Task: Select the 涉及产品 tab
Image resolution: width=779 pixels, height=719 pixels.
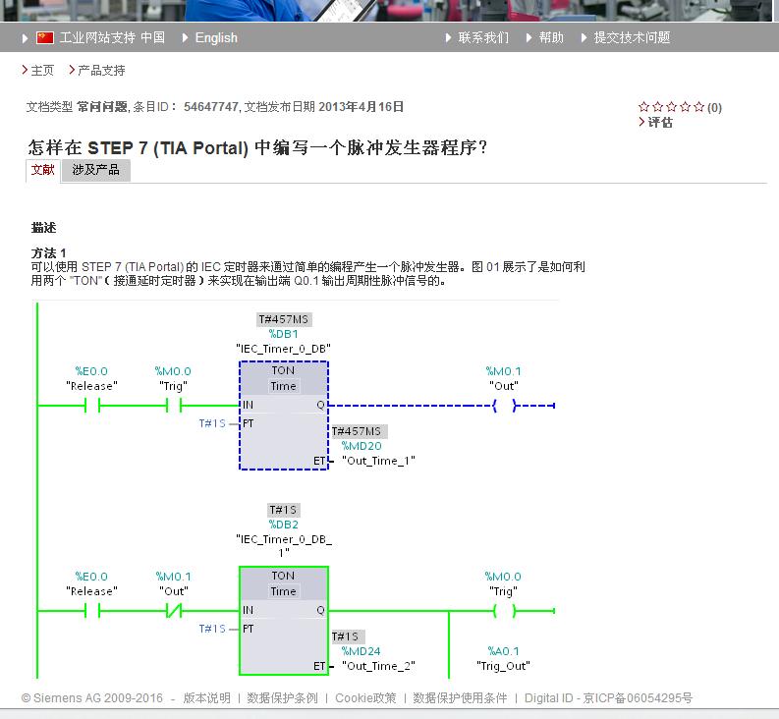Action: [96, 170]
